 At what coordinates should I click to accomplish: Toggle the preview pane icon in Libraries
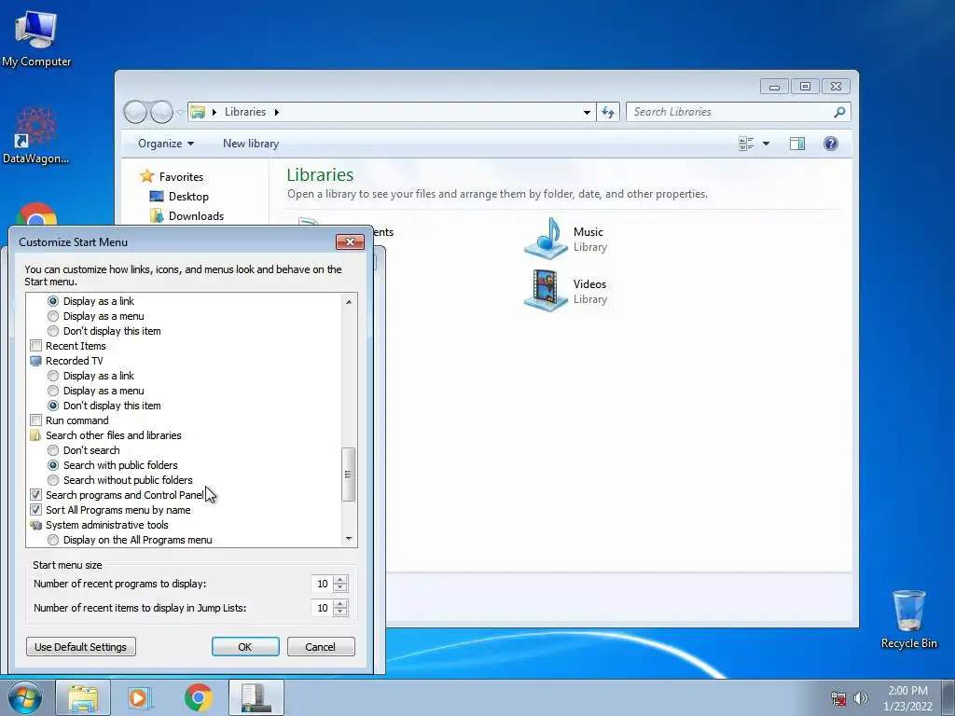tap(797, 144)
